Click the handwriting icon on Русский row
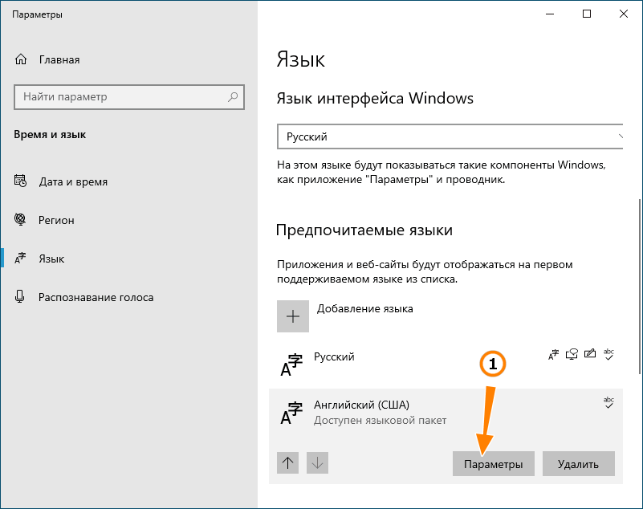Image resolution: width=643 pixels, height=509 pixels. click(x=590, y=353)
